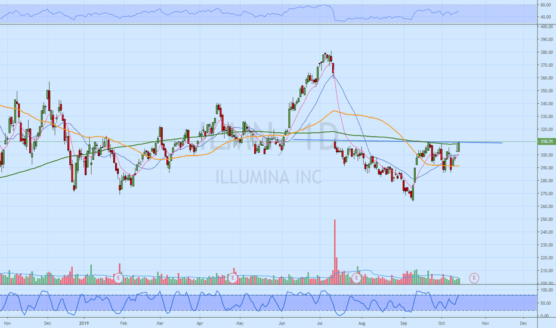Click the Aug label on the time axis

(x=362, y=323)
